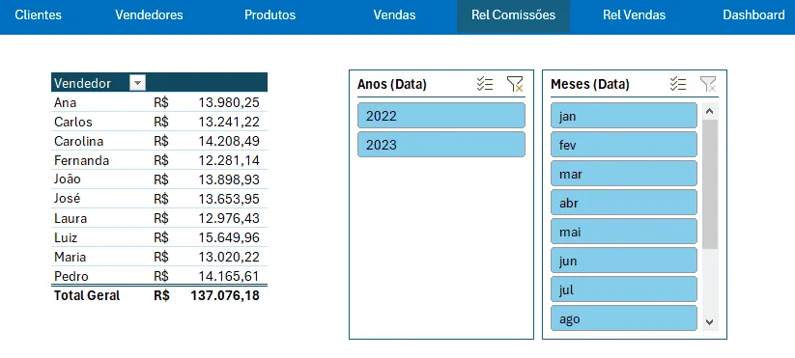The height and width of the screenshot is (358, 795).
Task: Toggle multi-select in Anos (Data) slicer
Action: (x=485, y=84)
